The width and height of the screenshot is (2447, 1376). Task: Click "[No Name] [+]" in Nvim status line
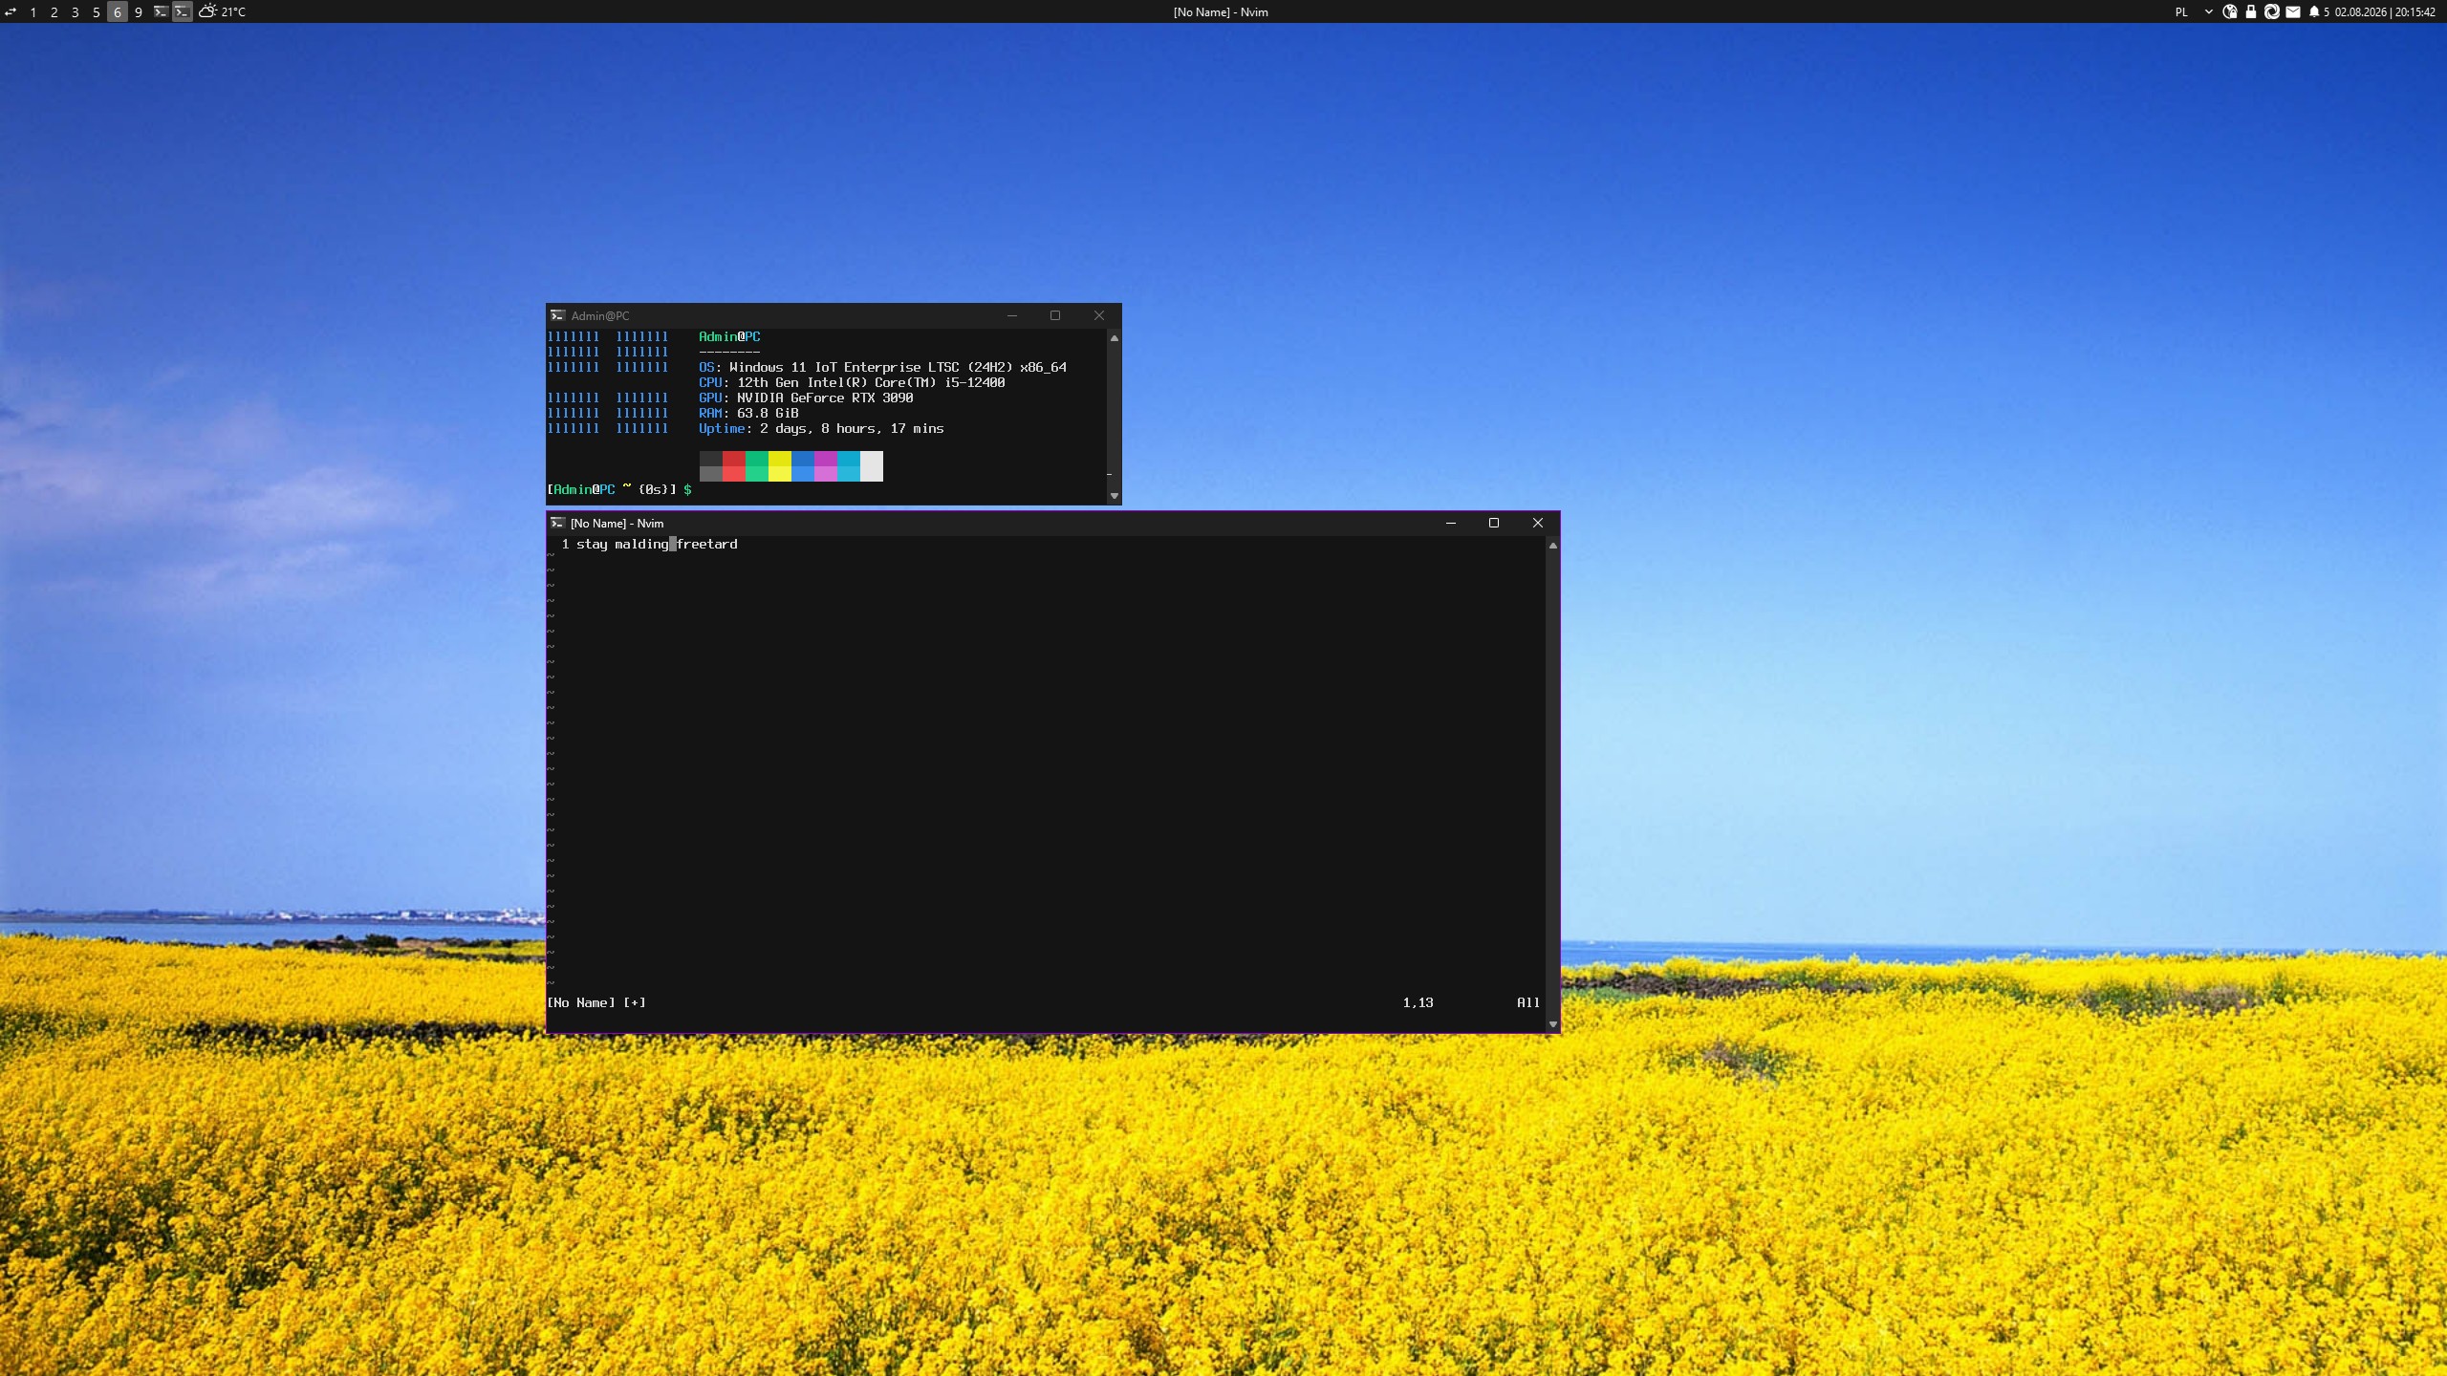click(x=596, y=1002)
